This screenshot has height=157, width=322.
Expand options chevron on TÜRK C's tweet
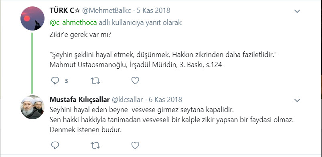[x=297, y=11]
